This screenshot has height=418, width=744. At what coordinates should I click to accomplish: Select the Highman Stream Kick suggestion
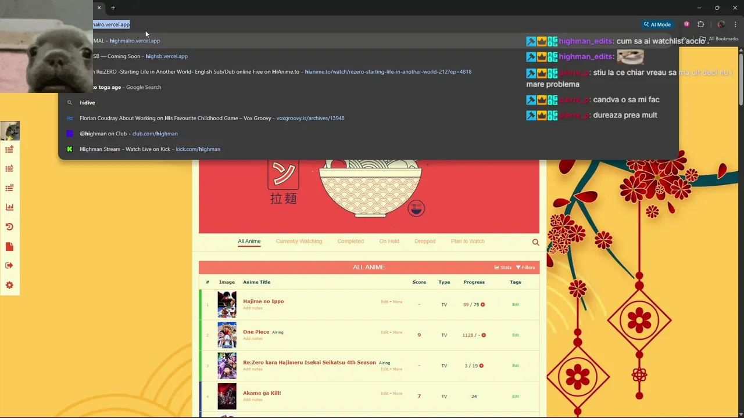[369, 149]
